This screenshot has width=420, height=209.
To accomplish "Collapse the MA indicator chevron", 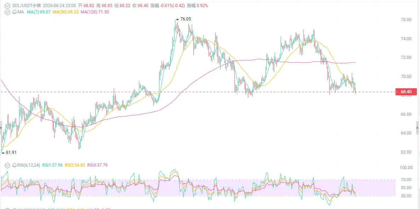I will pyautogui.click(x=7, y=12).
